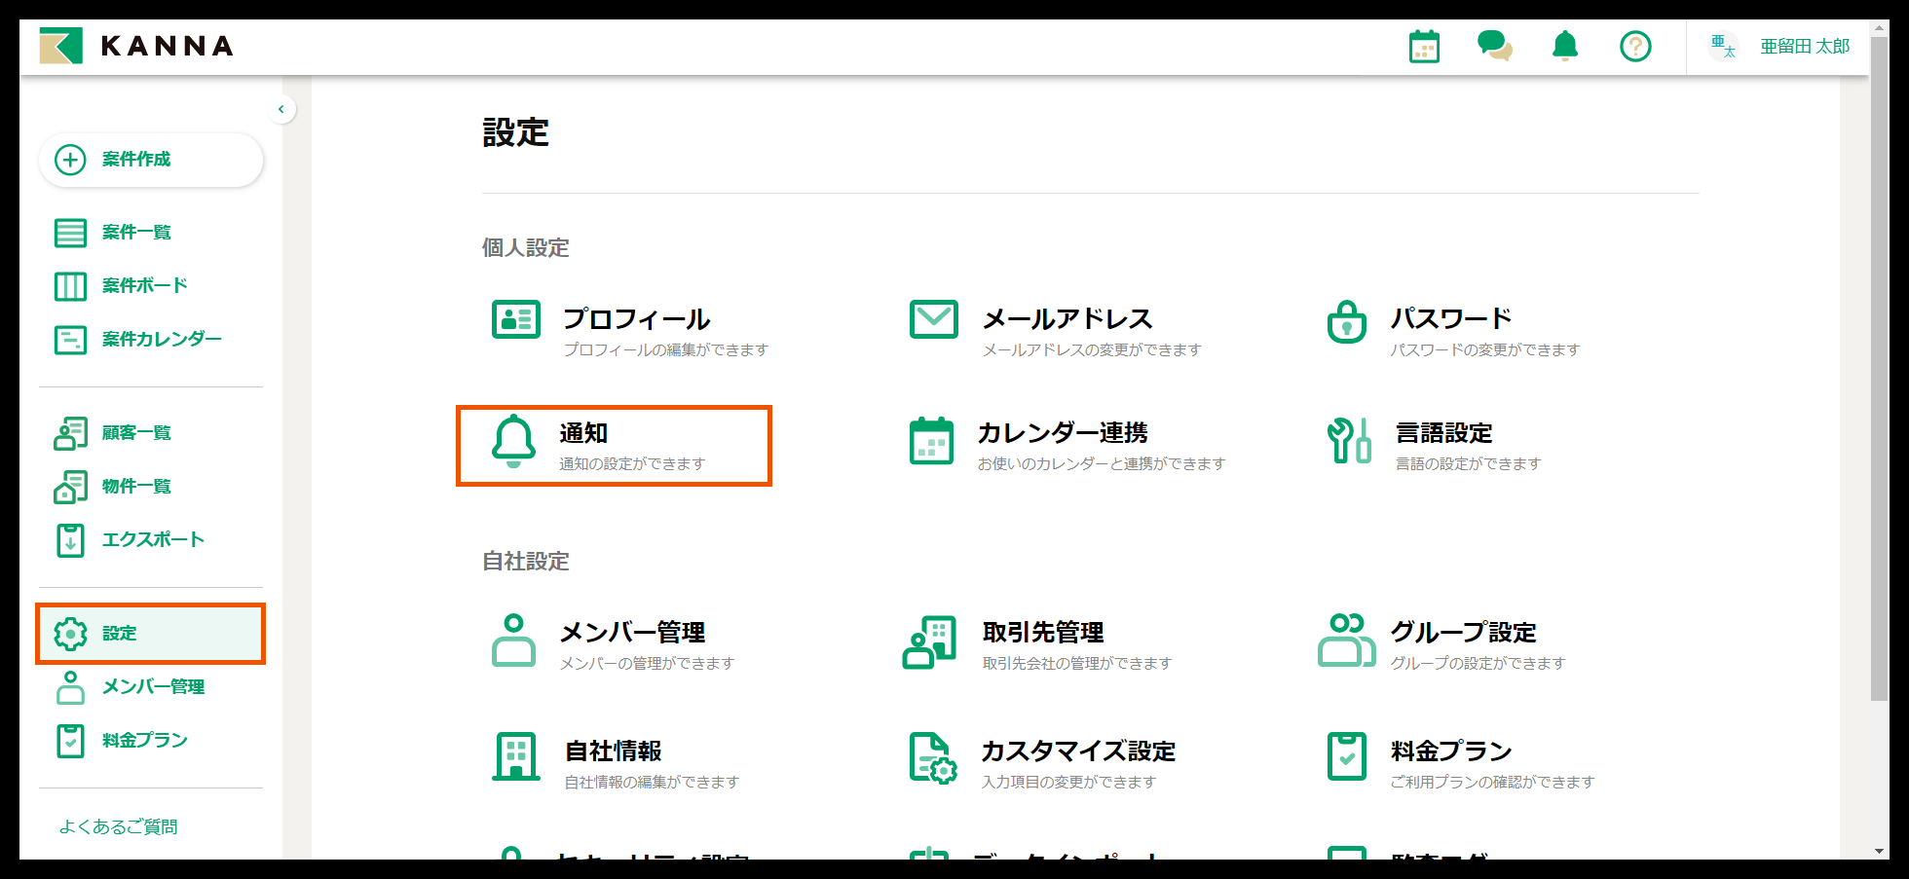
Task: Open the chat bubble icon
Action: [x=1495, y=46]
